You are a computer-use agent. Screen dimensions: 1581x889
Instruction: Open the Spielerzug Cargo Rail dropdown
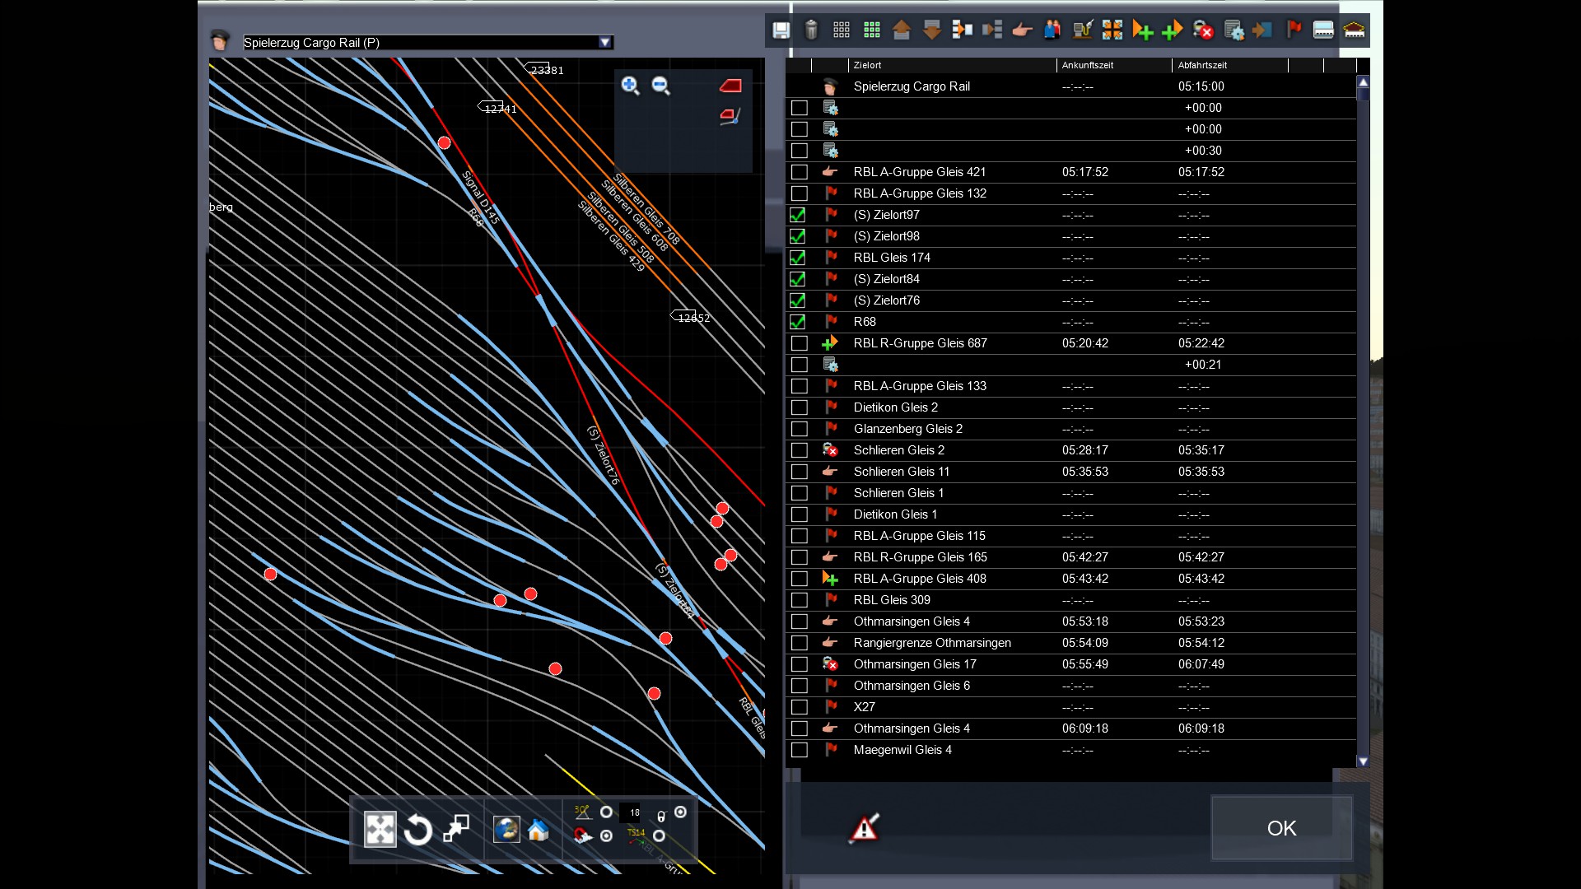pyautogui.click(x=605, y=43)
